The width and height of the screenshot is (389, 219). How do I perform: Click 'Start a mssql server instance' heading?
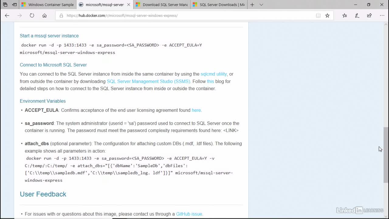pos(49,36)
